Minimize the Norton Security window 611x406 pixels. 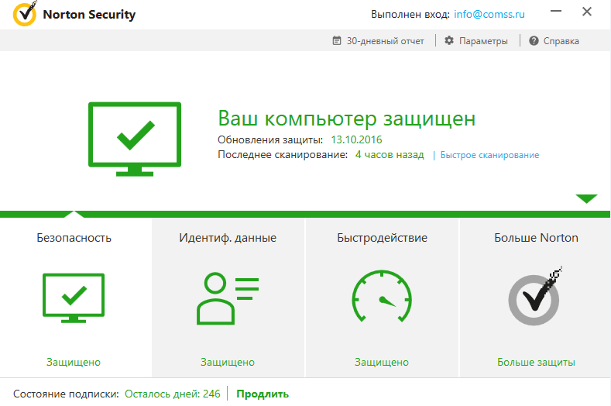(556, 12)
